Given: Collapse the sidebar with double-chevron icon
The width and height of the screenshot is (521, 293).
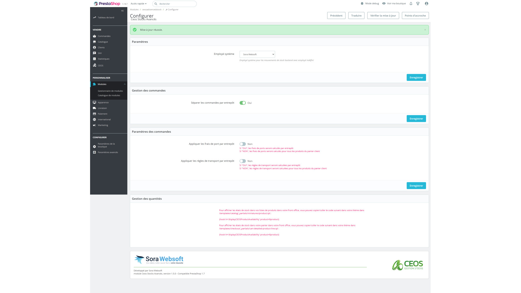Looking at the screenshot, I should (x=122, y=11).
